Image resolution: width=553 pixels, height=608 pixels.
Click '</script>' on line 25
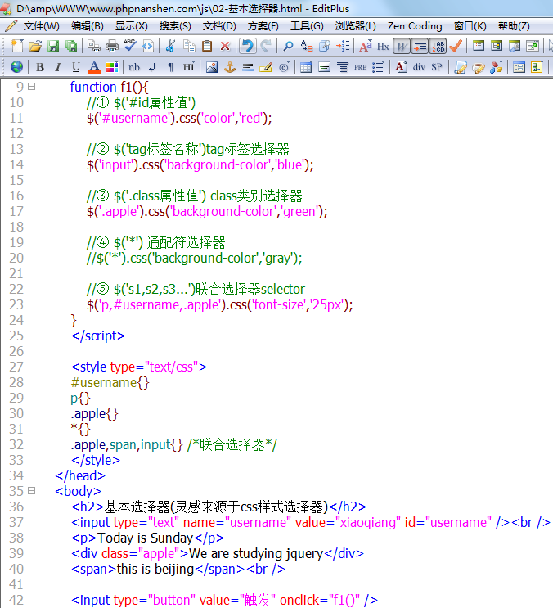click(x=98, y=336)
